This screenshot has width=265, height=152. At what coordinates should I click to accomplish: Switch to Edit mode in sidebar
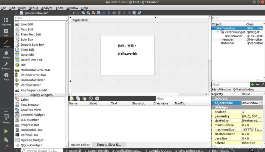click(x=6, y=32)
